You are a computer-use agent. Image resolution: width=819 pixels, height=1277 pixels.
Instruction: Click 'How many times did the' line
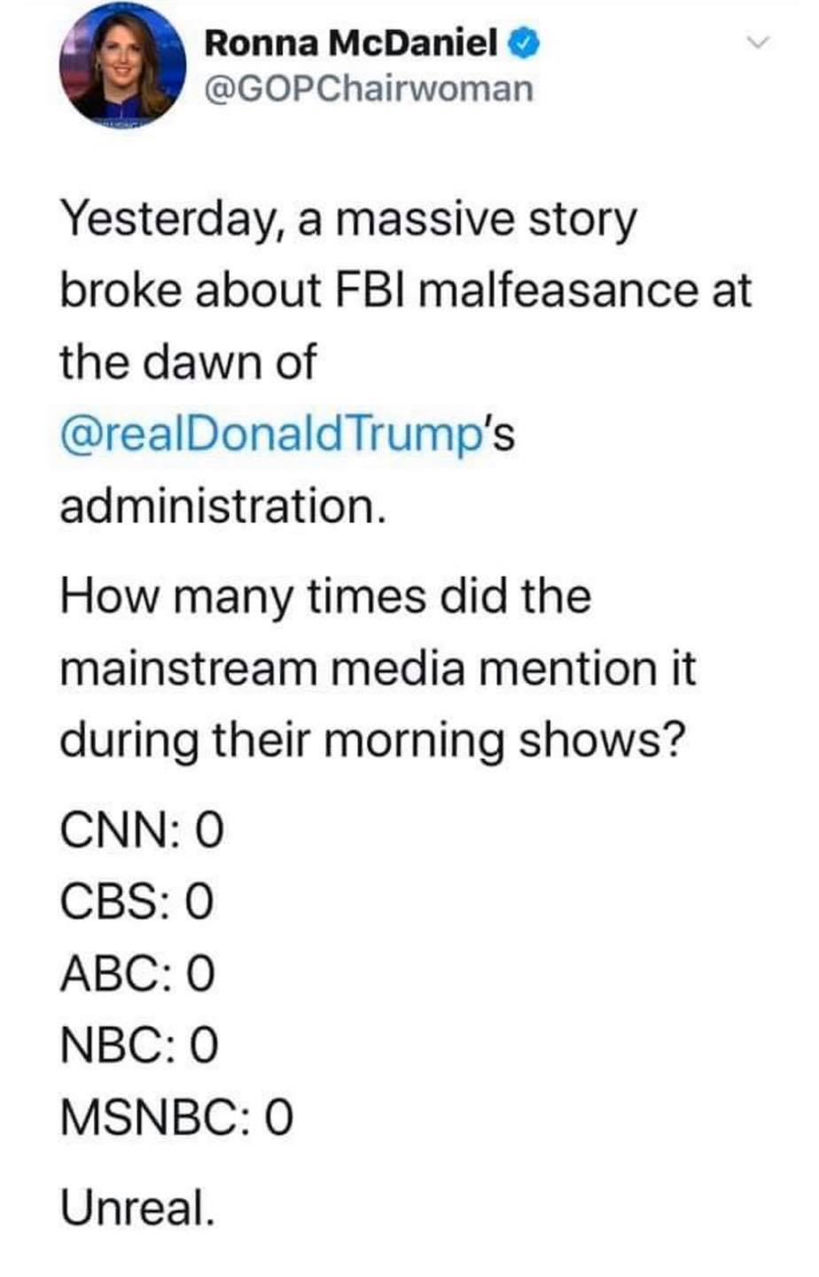(x=324, y=597)
